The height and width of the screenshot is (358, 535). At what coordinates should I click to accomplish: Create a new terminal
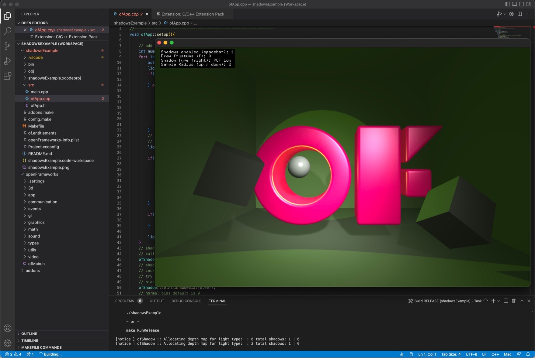point(493,301)
